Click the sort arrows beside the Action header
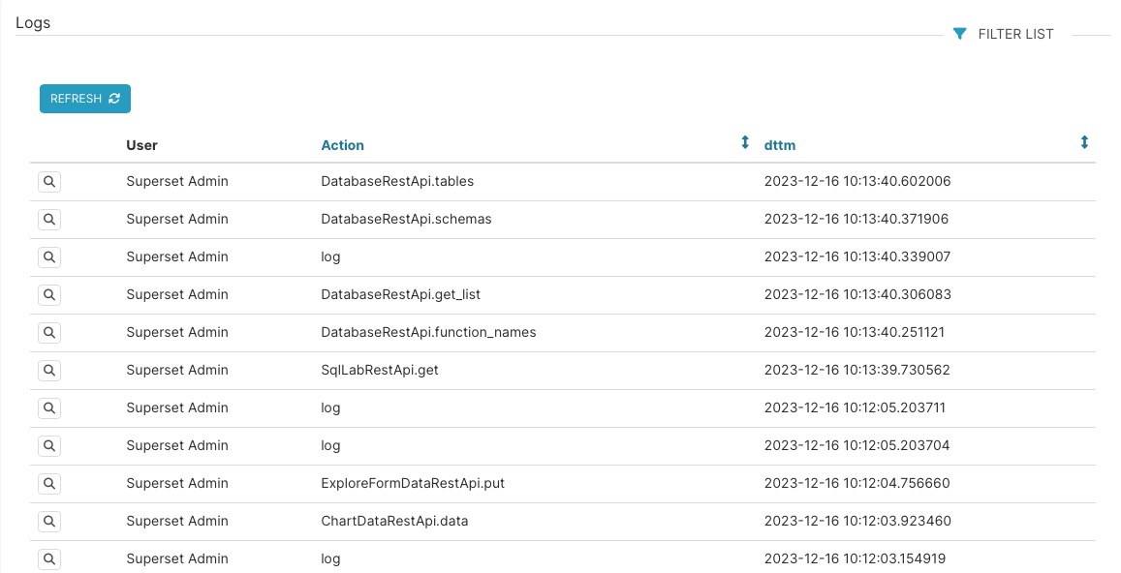Viewport: 1121px width, 573px height. pos(745,140)
